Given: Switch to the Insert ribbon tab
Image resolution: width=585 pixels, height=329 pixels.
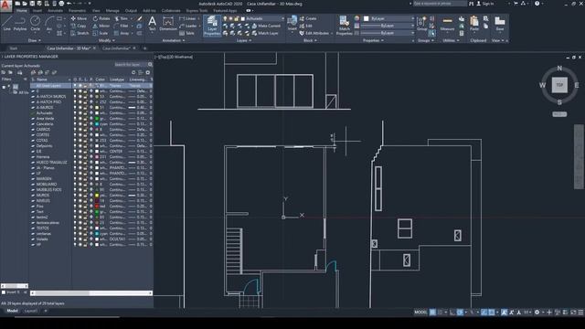Looking at the screenshot, I should (x=37, y=11).
